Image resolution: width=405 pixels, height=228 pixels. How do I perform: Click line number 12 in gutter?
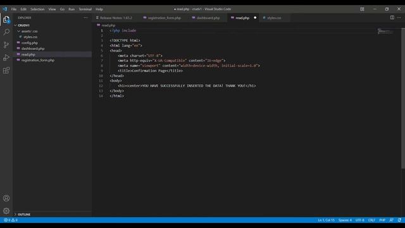tap(101, 86)
